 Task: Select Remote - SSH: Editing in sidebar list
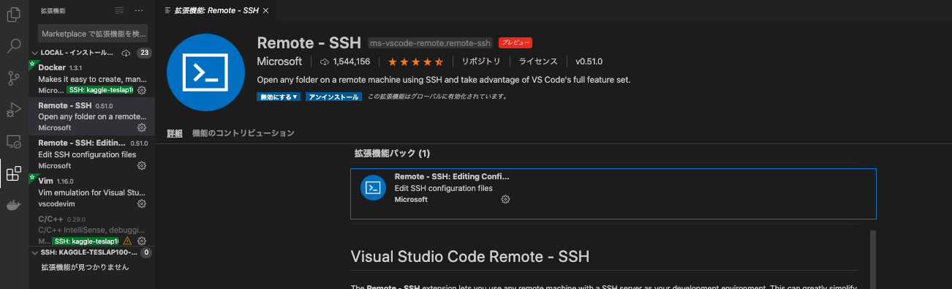pos(92,154)
